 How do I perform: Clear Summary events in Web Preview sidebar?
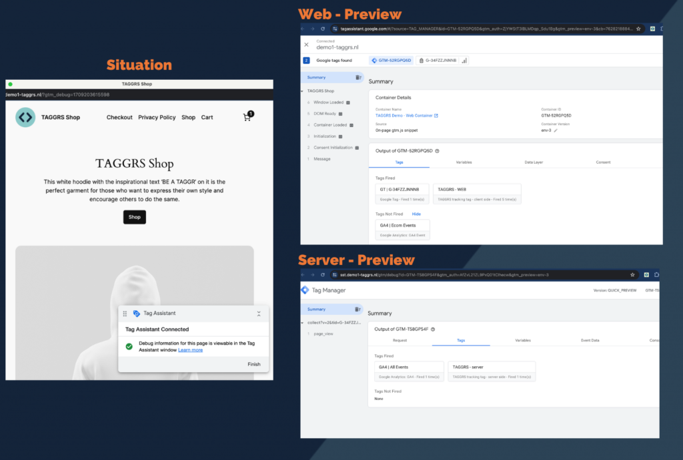(x=358, y=77)
